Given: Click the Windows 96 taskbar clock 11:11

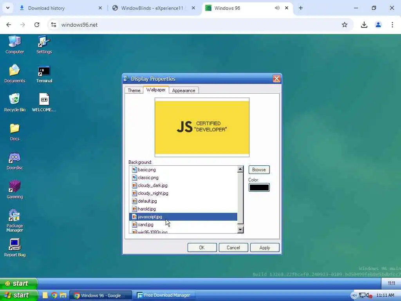Looking at the screenshot, I should [391, 283].
